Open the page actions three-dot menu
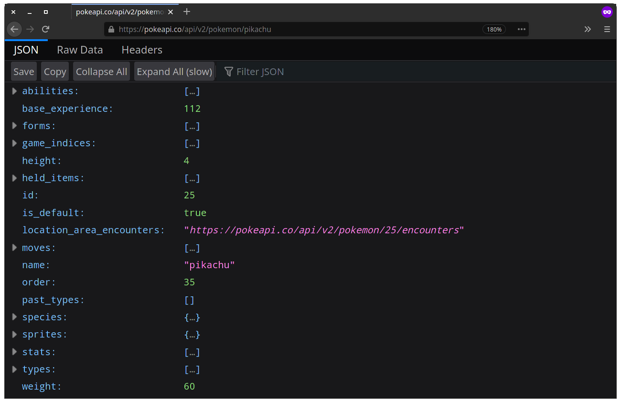The width and height of the screenshot is (621, 403). [x=521, y=29]
